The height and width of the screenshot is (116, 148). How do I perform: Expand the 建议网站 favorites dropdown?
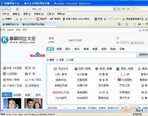tap(34, 19)
